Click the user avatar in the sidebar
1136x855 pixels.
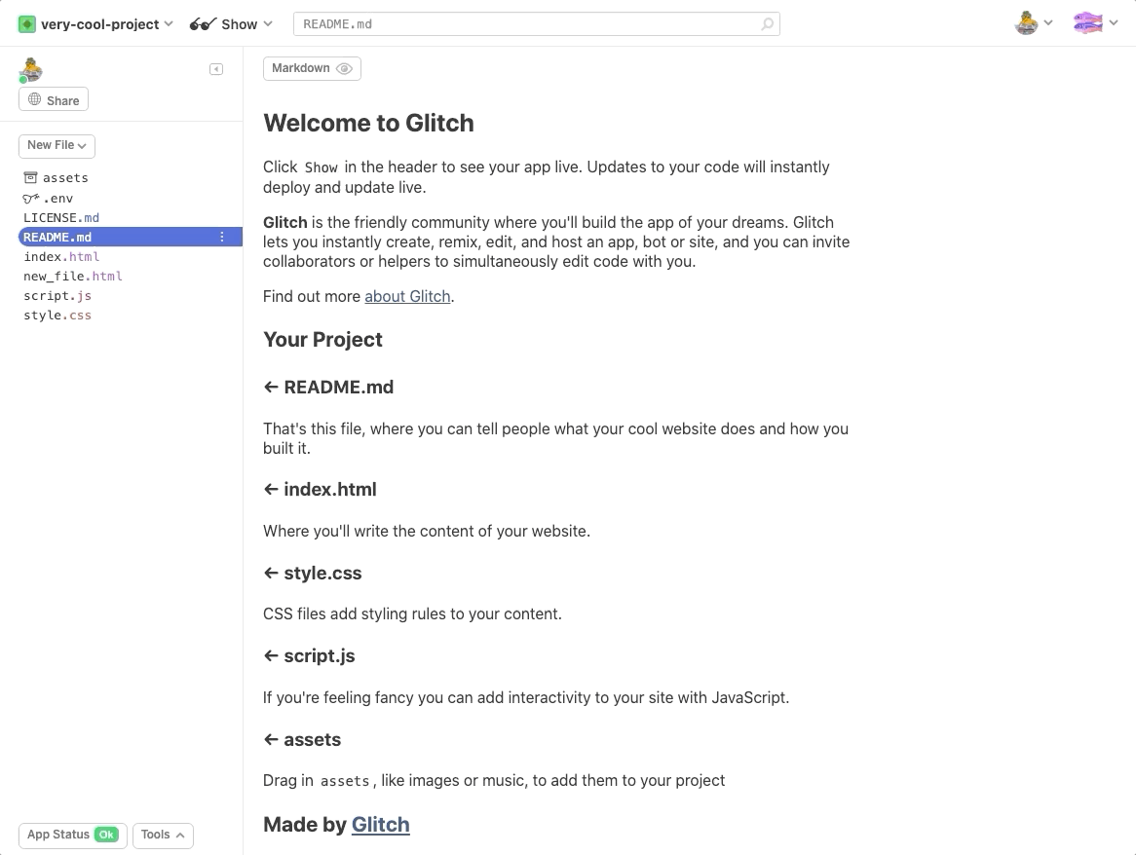click(30, 70)
